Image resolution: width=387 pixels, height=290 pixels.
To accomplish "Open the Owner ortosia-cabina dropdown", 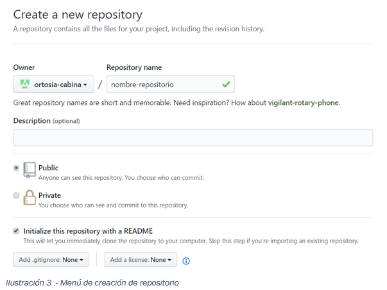I will point(53,85).
